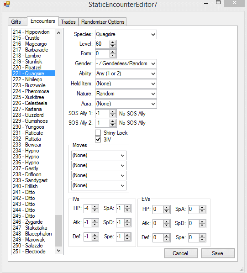Open the Randomizer Options tab
247x273 pixels.
[103, 22]
